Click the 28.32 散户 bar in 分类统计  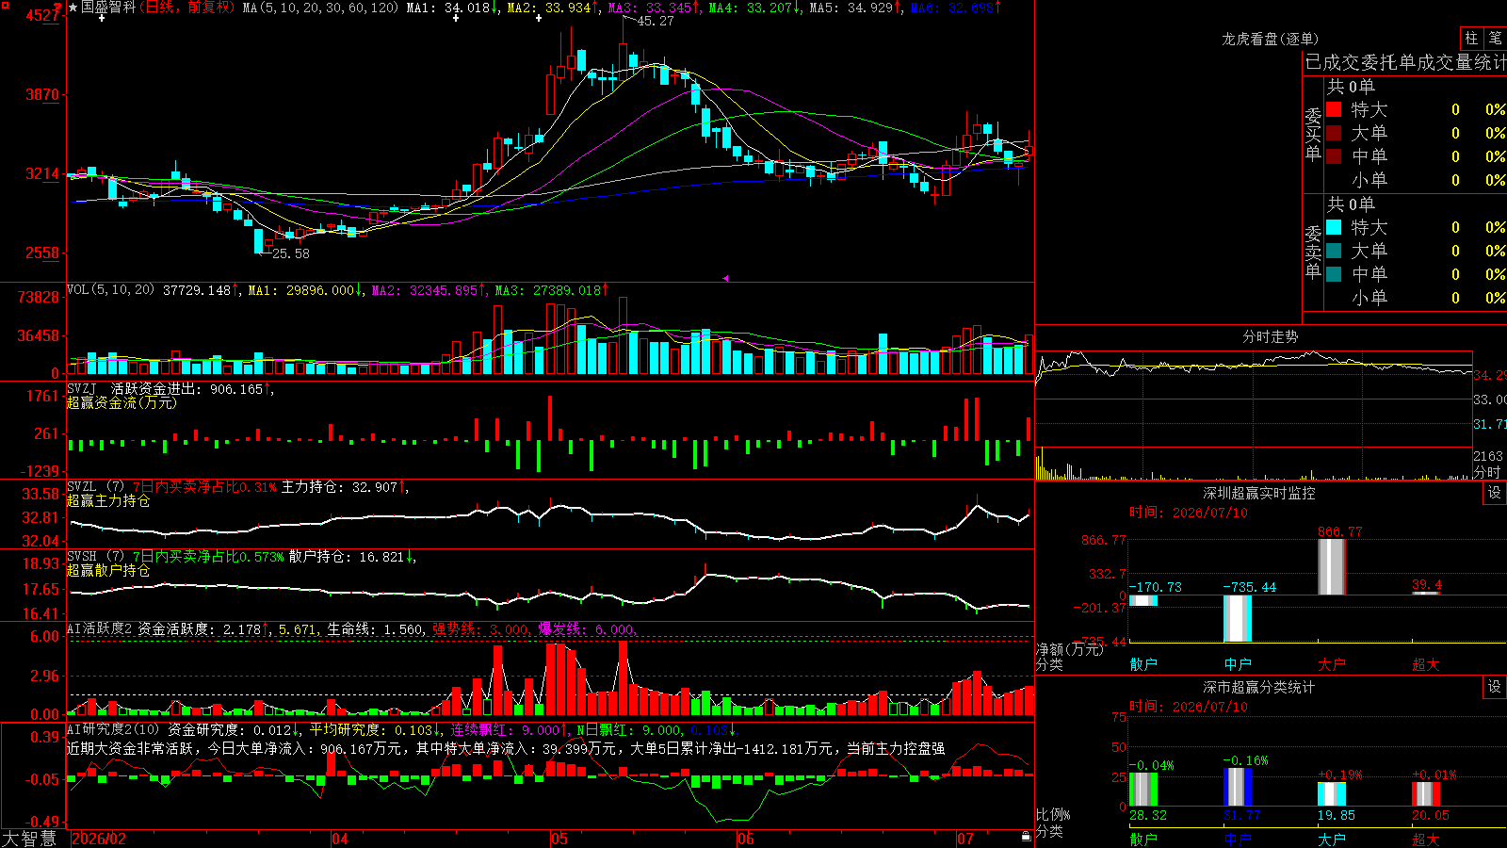1143,789
